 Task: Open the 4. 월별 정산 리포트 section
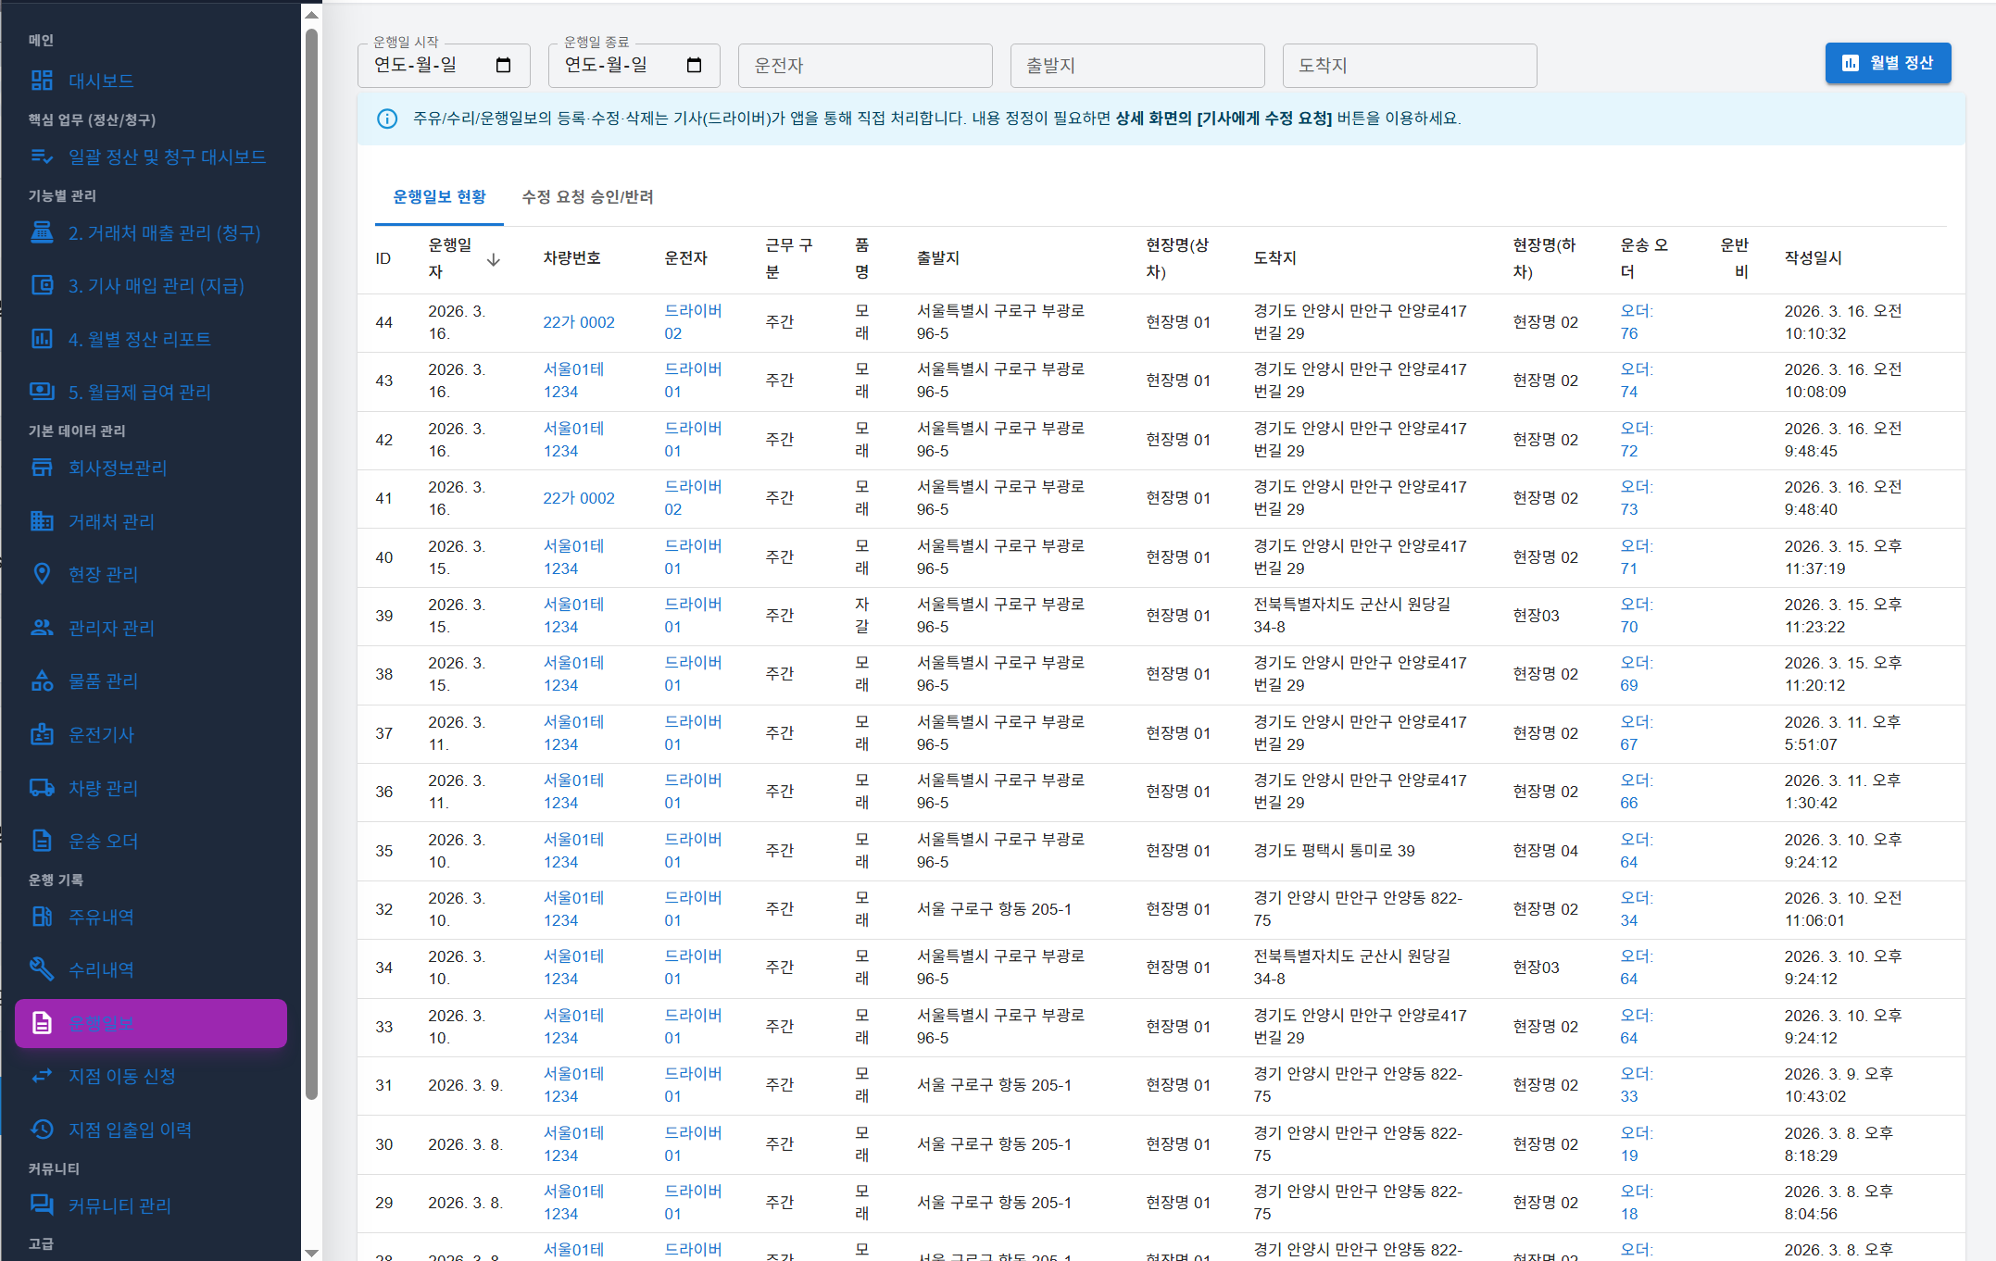point(139,339)
